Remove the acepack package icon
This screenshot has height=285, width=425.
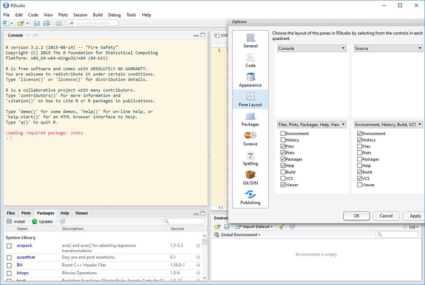198,246
